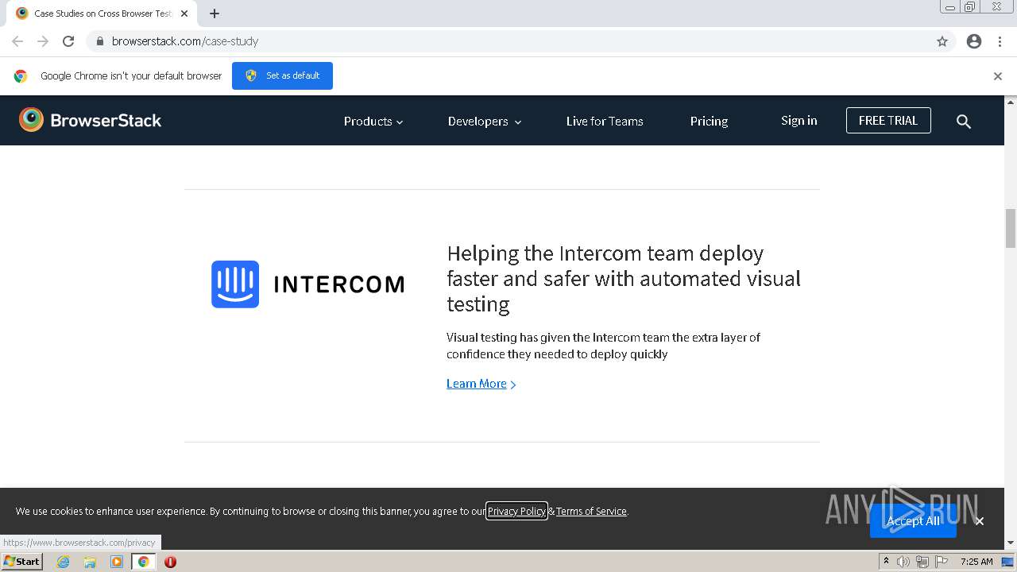Expand the Developers dropdown menu
This screenshot has height=572, width=1017.
click(x=485, y=122)
